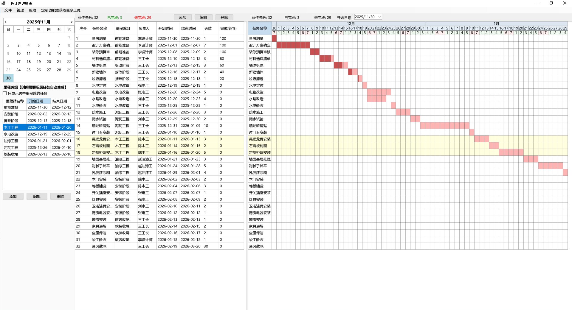Click the 完成度(%) column header

click(x=228, y=29)
